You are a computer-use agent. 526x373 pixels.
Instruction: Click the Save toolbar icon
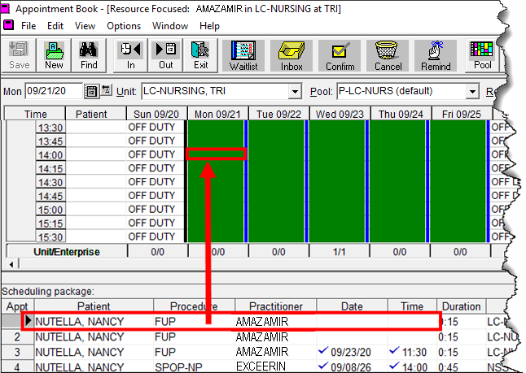tap(19, 55)
